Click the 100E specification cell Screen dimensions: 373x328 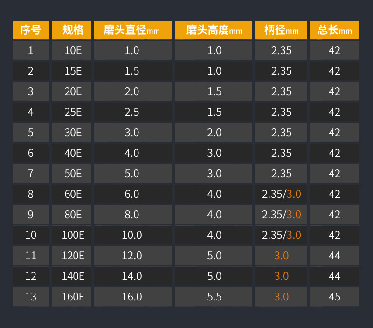tap(73, 235)
